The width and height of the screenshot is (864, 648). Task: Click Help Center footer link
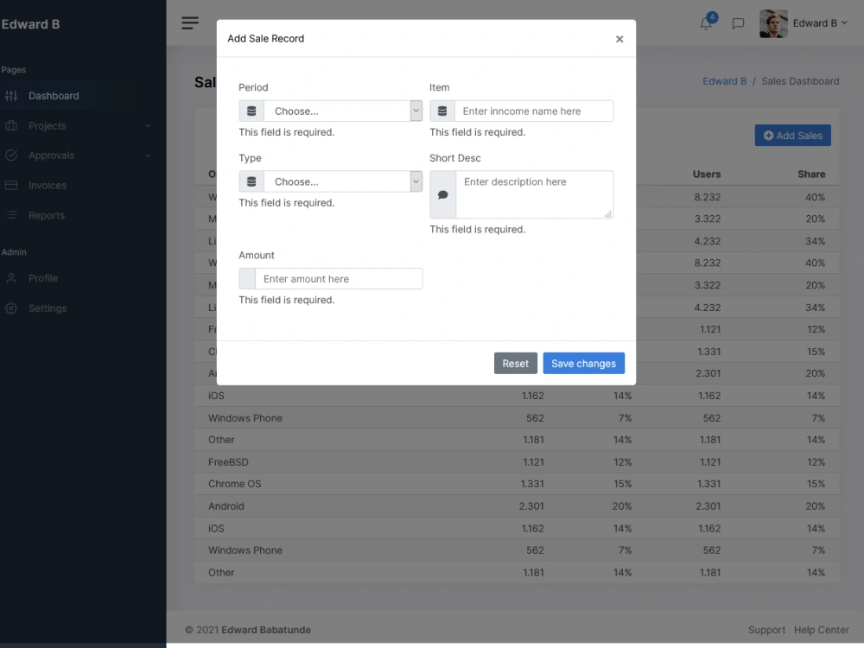[x=821, y=630]
